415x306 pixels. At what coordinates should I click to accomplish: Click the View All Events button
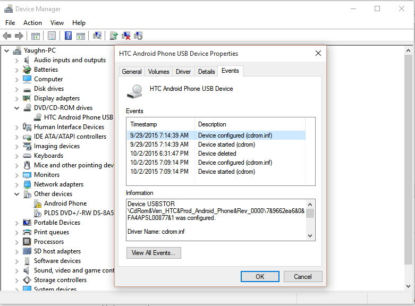pyautogui.click(x=154, y=253)
